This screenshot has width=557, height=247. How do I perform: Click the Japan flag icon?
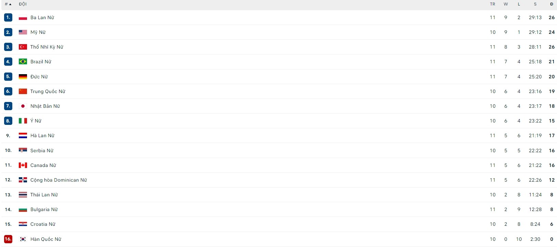(23, 106)
